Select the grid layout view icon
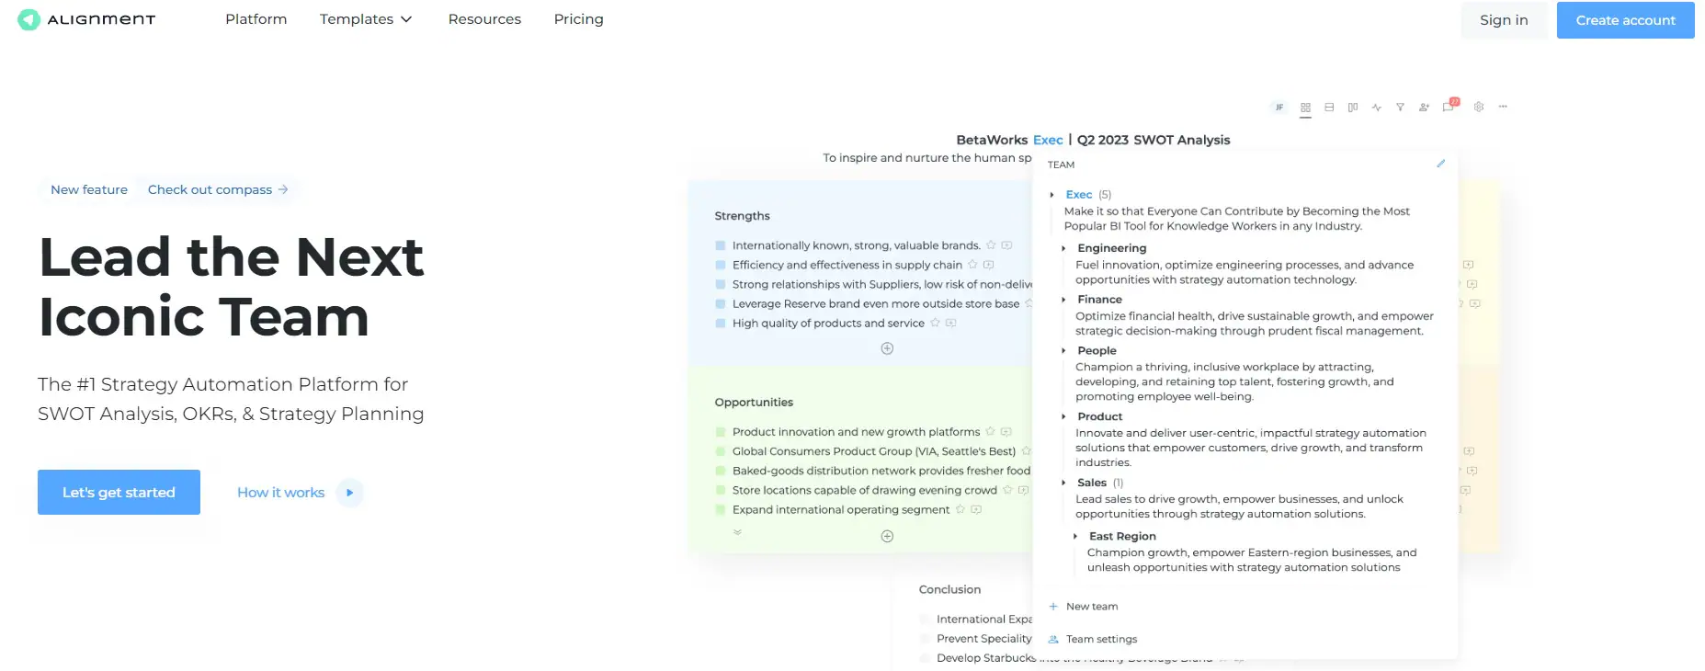This screenshot has width=1705, height=671. click(1305, 108)
